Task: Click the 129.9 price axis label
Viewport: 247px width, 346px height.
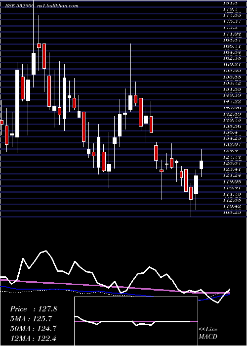Action: point(230,151)
